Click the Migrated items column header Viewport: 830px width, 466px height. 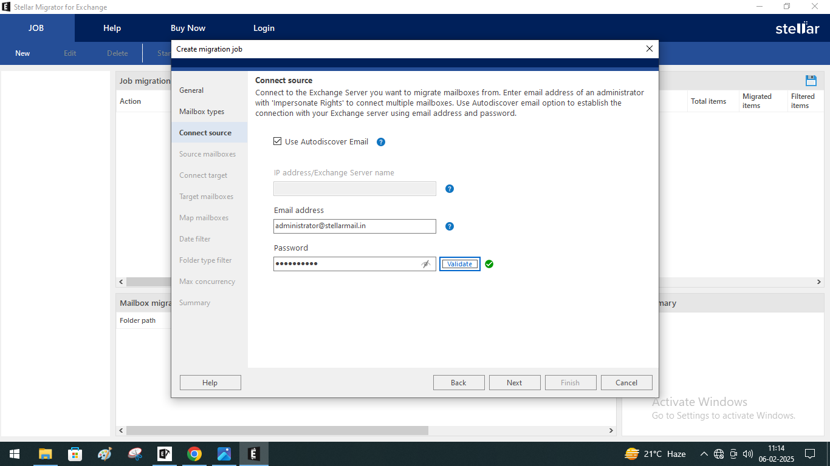pos(762,101)
